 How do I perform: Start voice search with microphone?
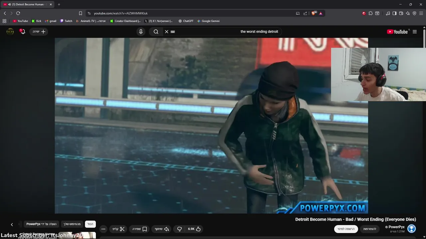click(x=141, y=32)
